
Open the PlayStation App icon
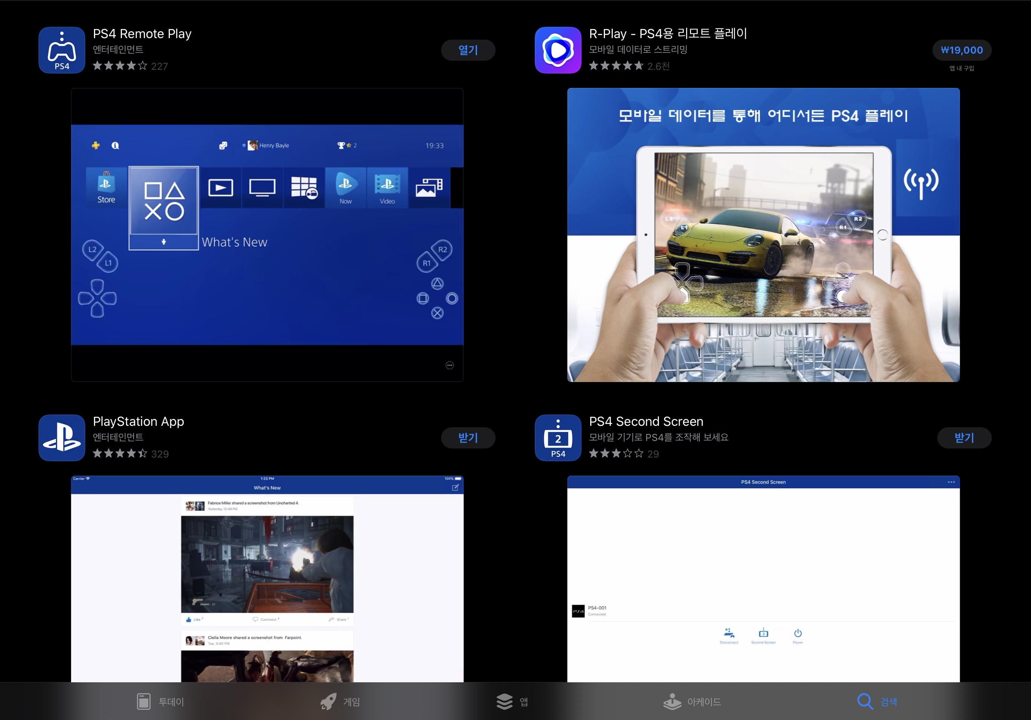coord(62,438)
